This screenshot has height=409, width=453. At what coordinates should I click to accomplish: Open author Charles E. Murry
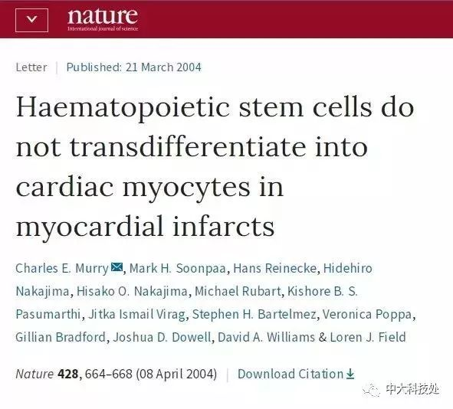pyautogui.click(x=62, y=268)
